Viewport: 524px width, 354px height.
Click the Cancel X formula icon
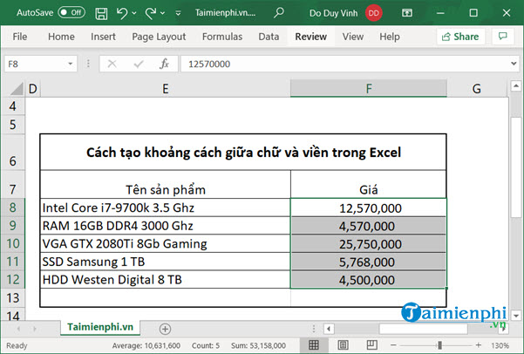112,64
